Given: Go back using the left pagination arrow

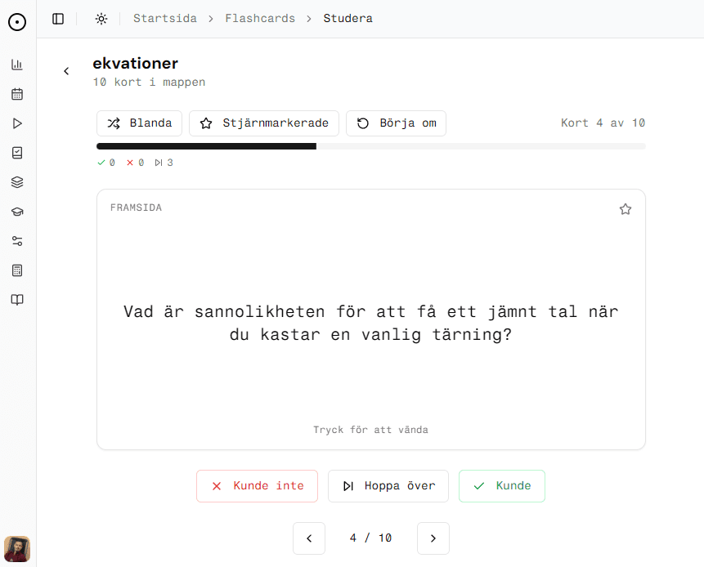Looking at the screenshot, I should point(309,538).
